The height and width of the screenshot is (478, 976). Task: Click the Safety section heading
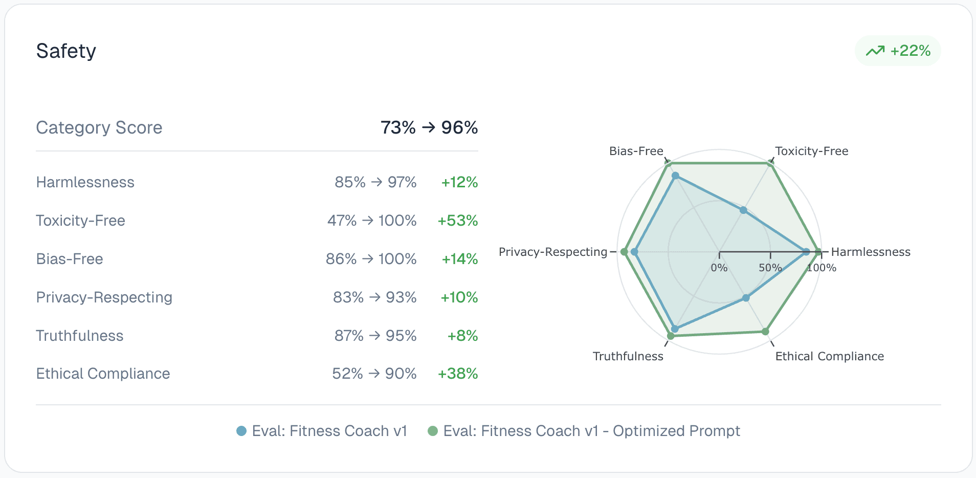[x=66, y=51]
